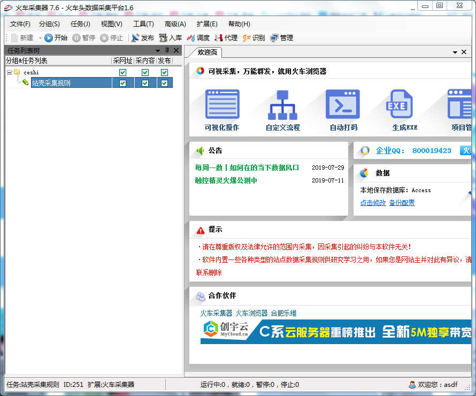Open the 发布 publish tool
Viewport: 476px width, 396px height.
coord(143,38)
